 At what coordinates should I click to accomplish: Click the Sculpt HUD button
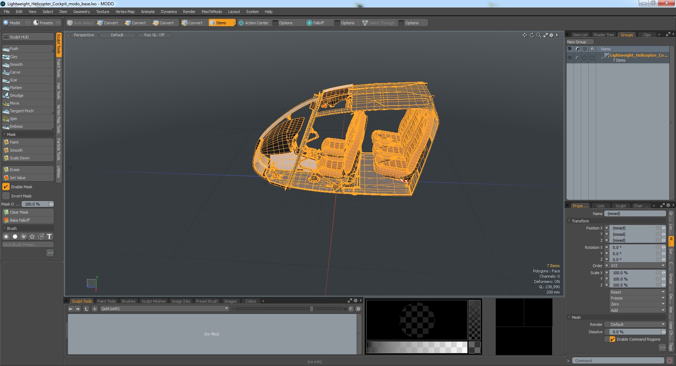(x=28, y=37)
